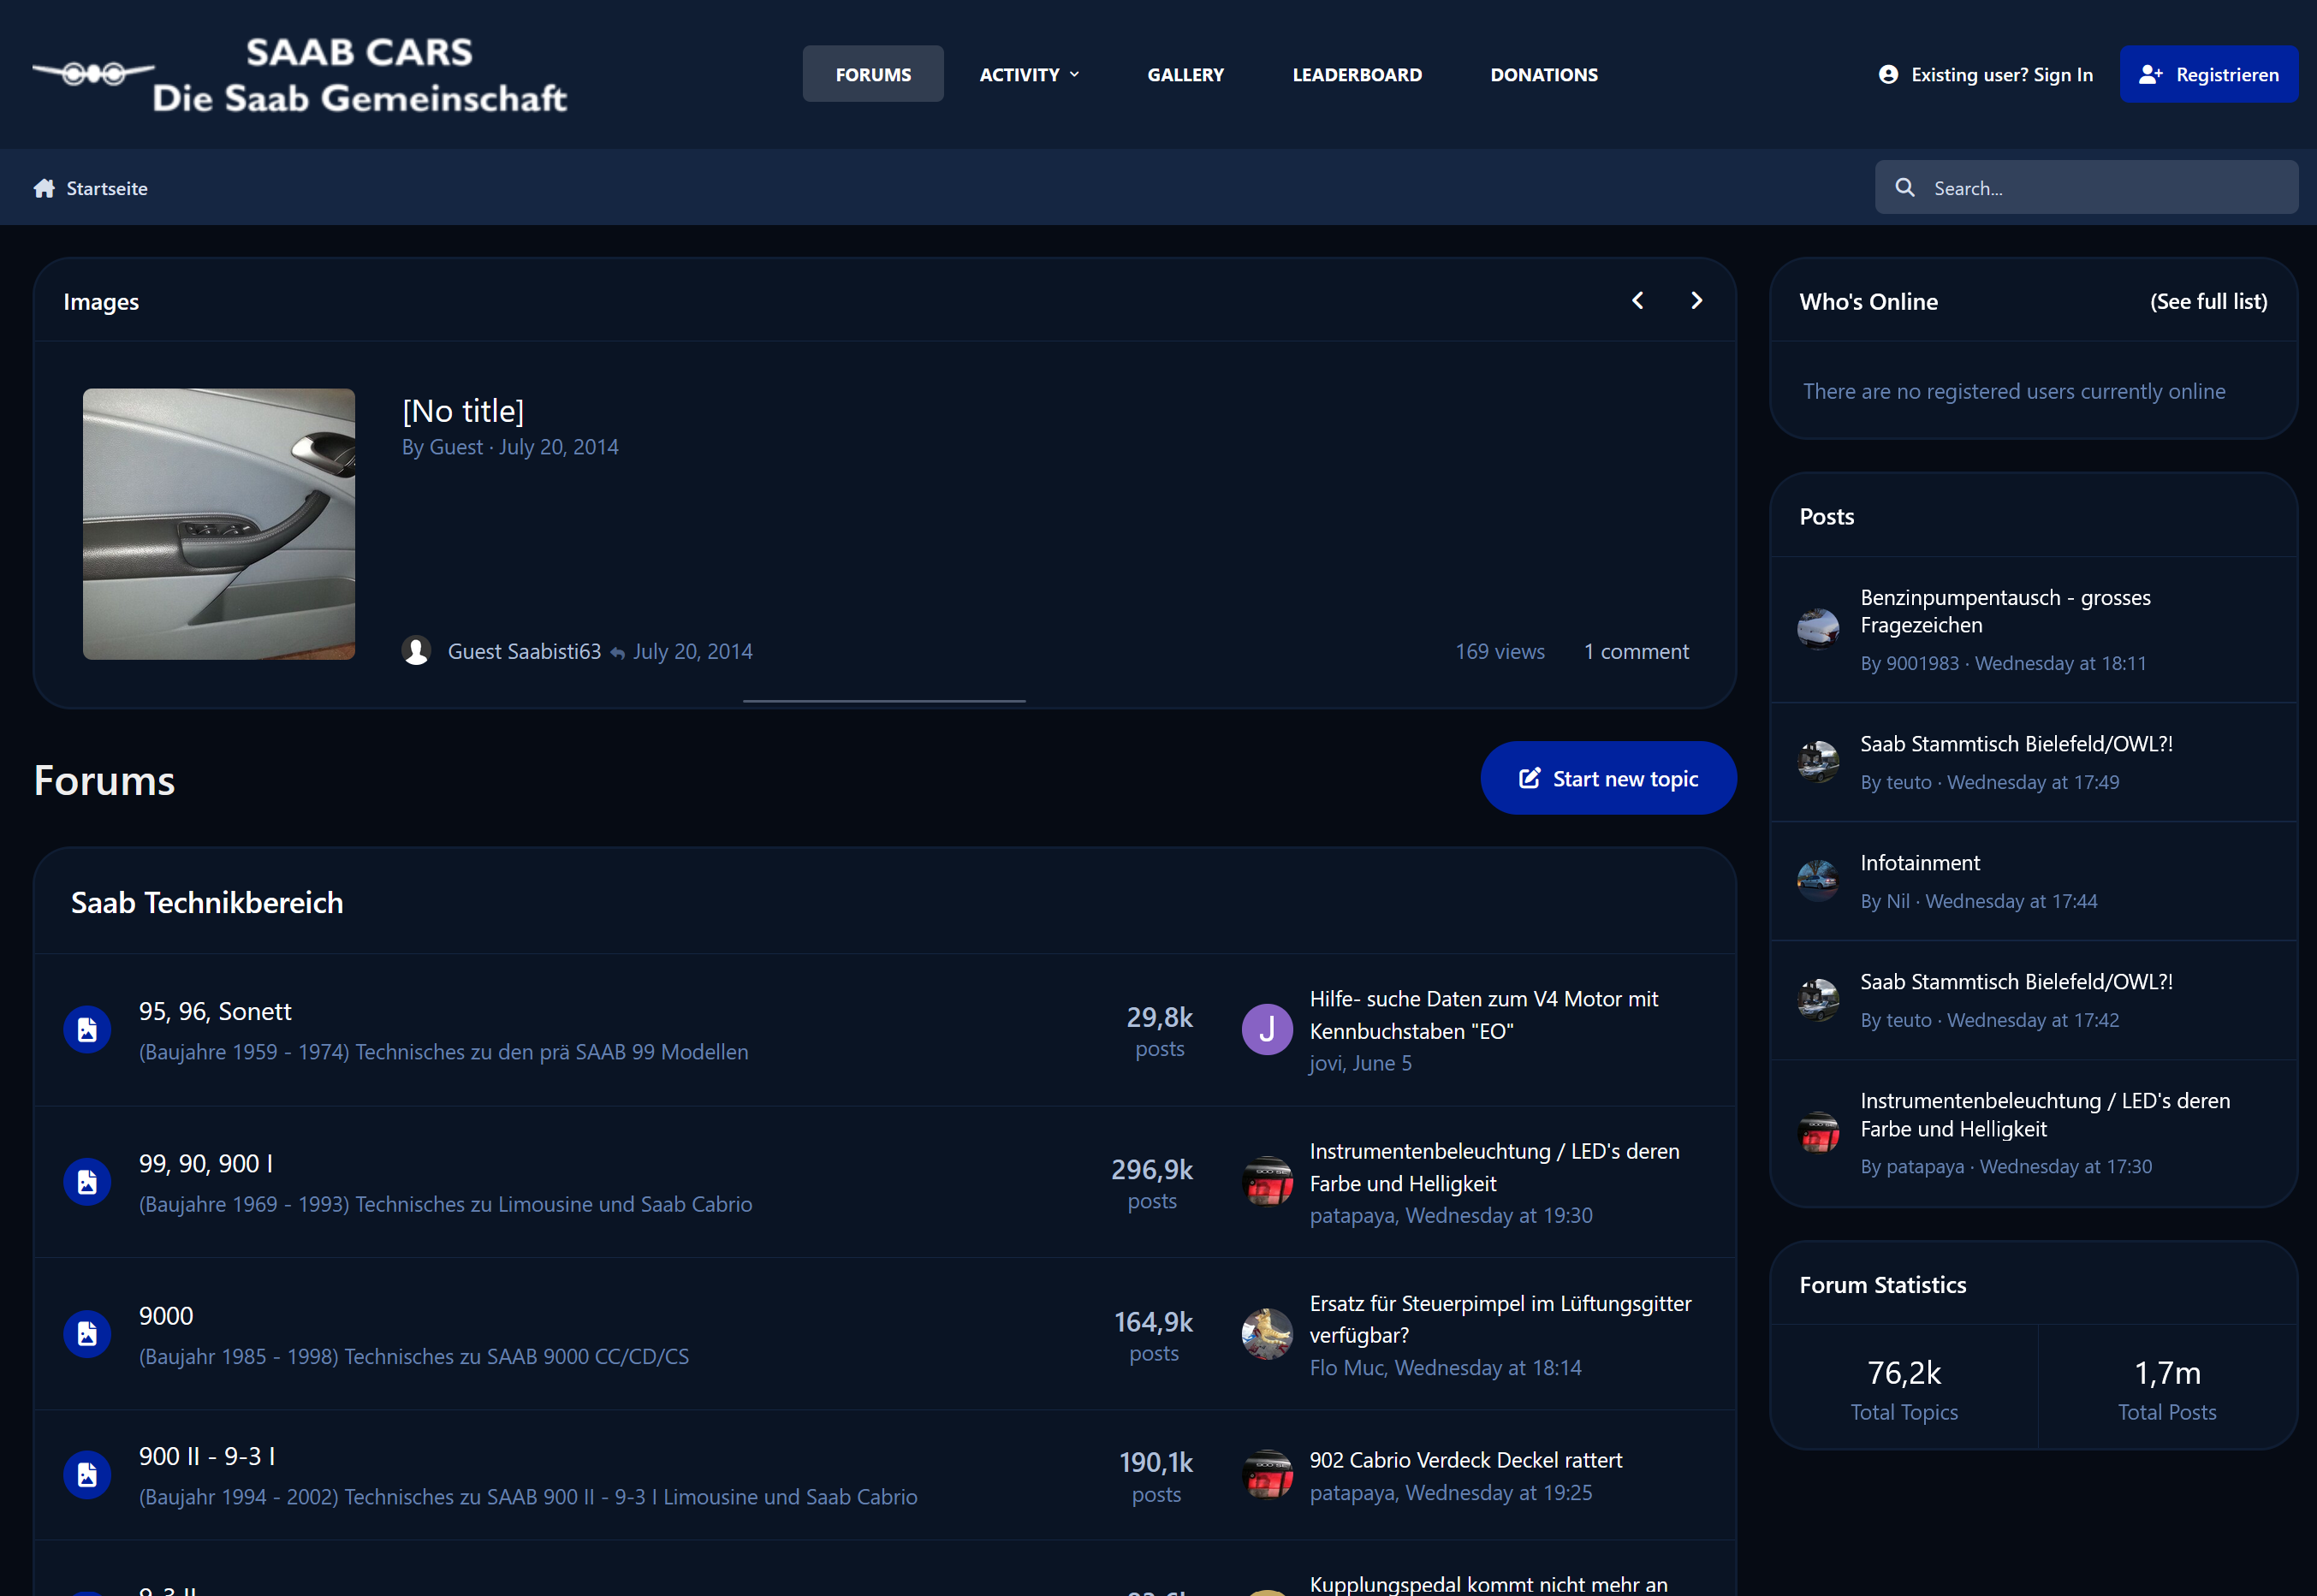
Task: Open 902 Cabrio Verdeck Deckel rattert topic
Action: coord(1466,1460)
